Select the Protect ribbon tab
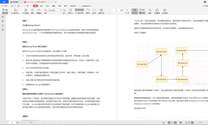Viewport: 208px width, 125px height. click(x=66, y=6)
